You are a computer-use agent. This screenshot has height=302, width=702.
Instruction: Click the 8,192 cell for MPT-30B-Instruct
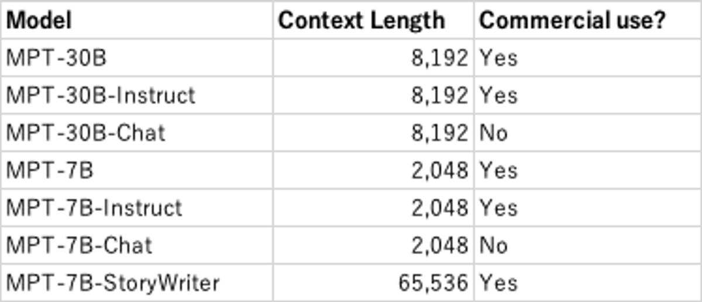point(373,95)
